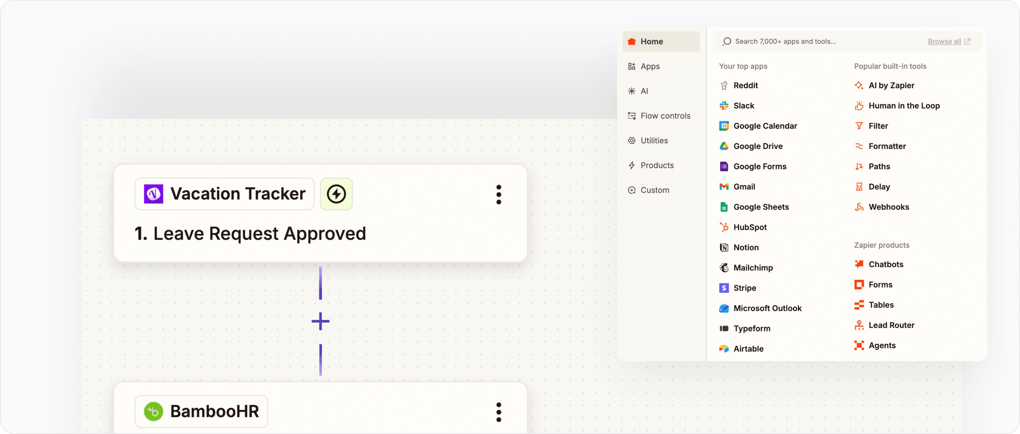Switch to the Apps sidebar section

tap(650, 66)
